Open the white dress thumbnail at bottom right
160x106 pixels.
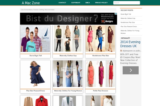100,101
